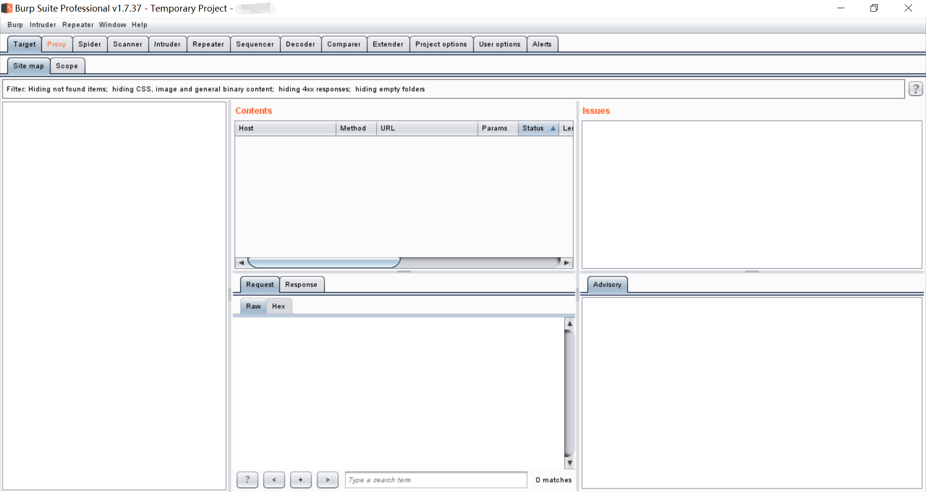
Task: Switch to the Scanner tab
Action: (128, 44)
